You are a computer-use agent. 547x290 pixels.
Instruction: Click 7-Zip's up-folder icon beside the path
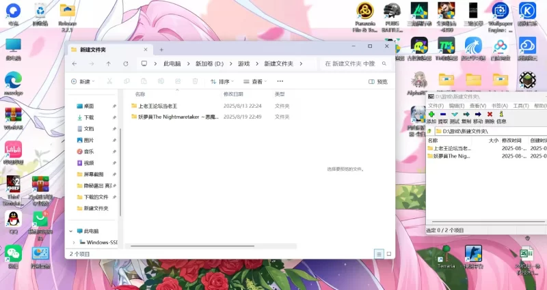click(429, 131)
